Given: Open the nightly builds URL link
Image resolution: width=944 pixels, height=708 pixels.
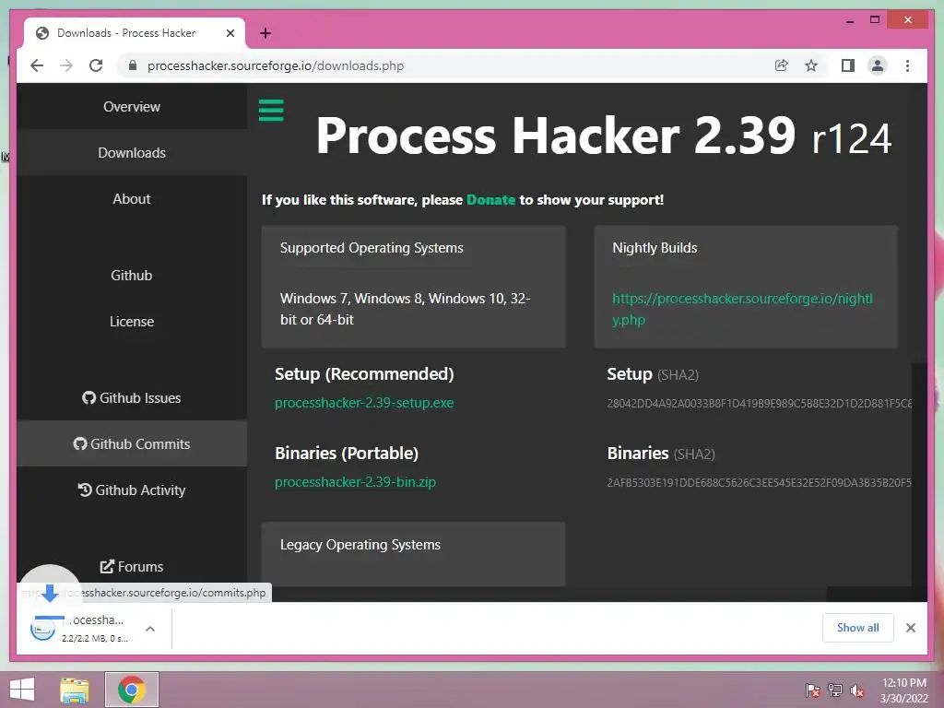Looking at the screenshot, I should pos(742,309).
